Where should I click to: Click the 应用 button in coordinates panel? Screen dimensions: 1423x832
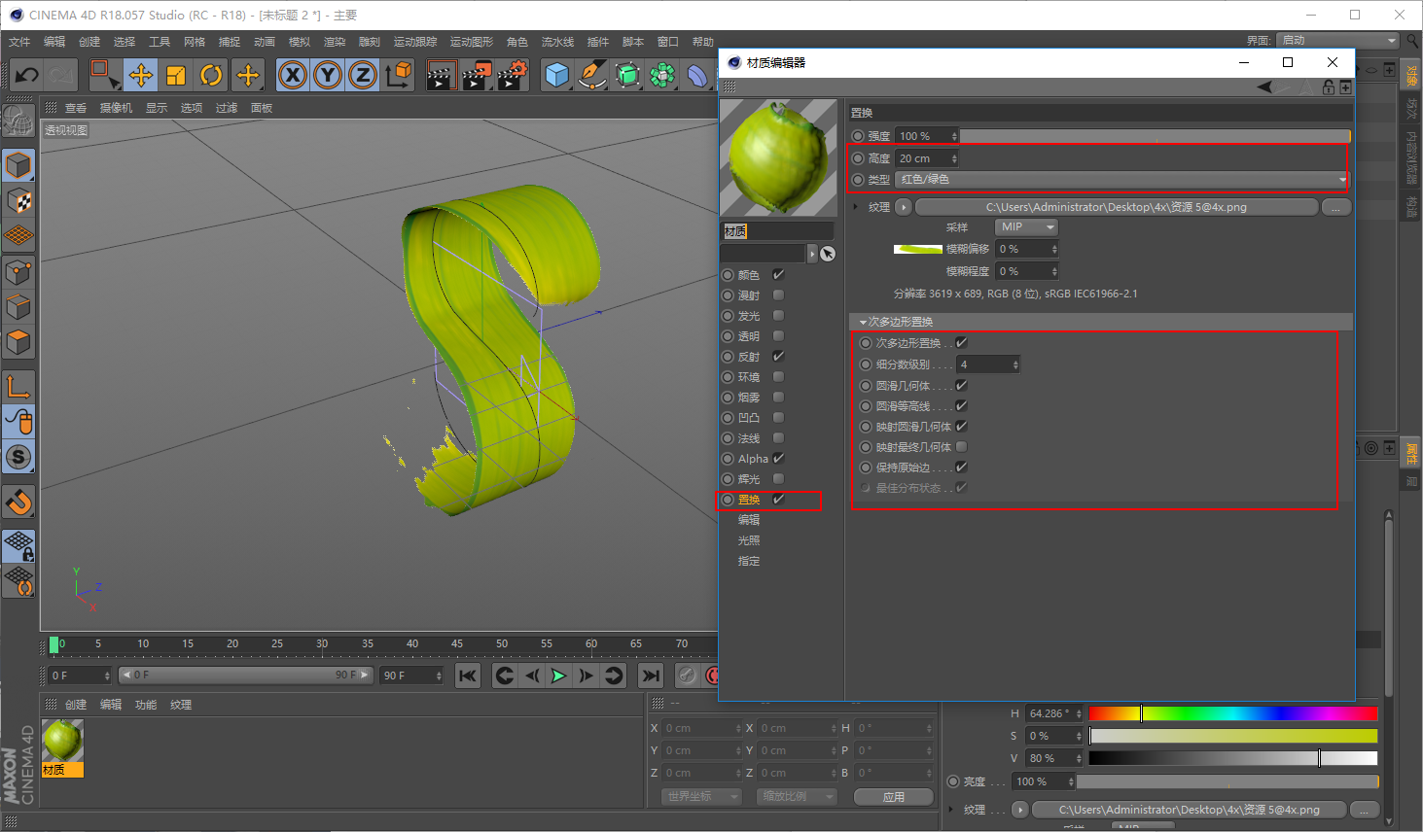point(894,797)
